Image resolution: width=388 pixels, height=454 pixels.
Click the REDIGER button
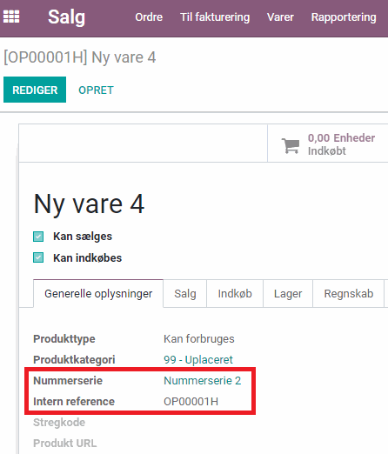[x=35, y=90]
